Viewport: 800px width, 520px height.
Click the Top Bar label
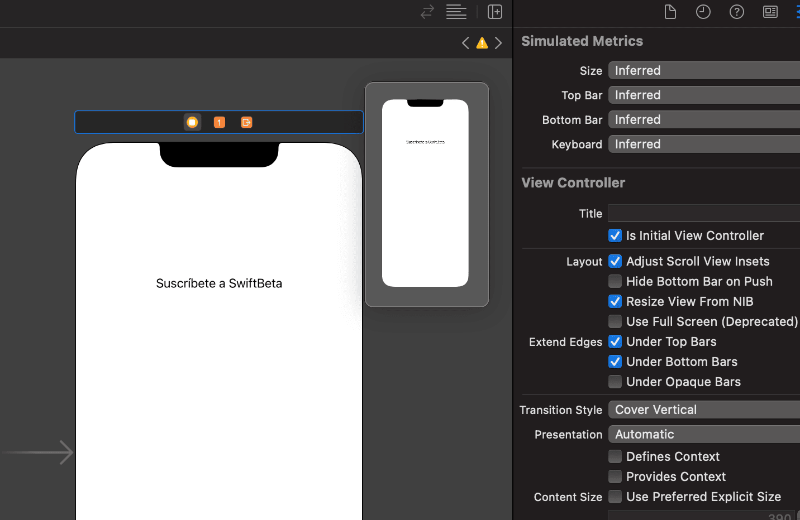582,95
